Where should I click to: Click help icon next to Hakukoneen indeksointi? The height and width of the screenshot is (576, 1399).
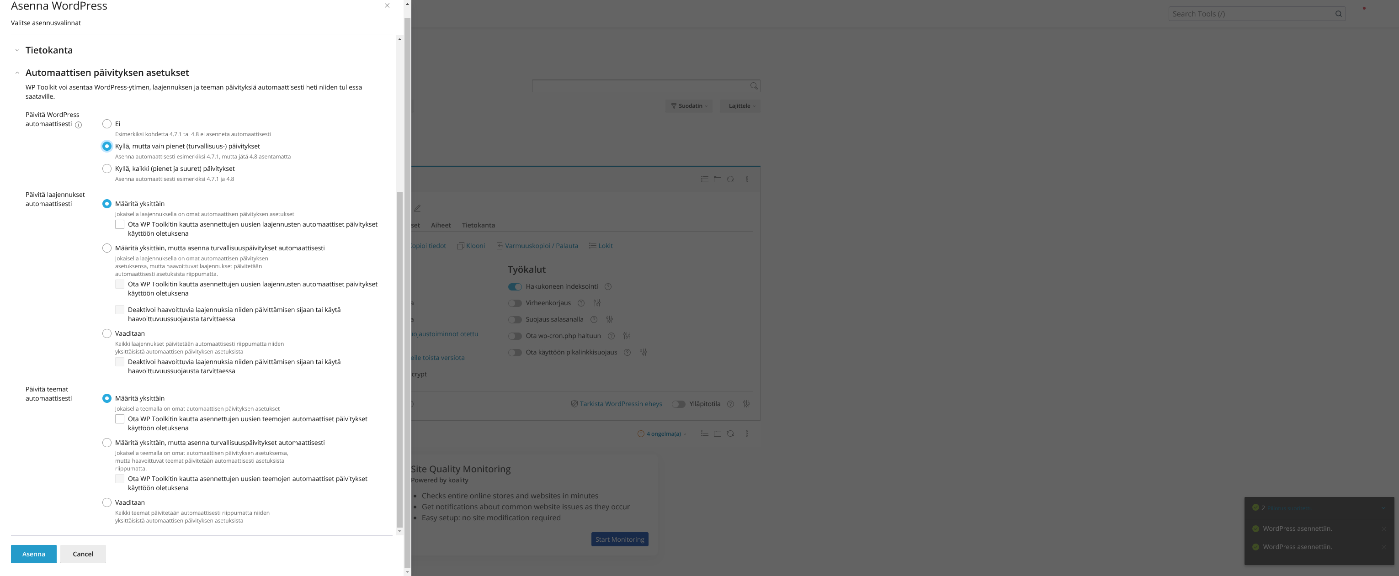click(608, 287)
